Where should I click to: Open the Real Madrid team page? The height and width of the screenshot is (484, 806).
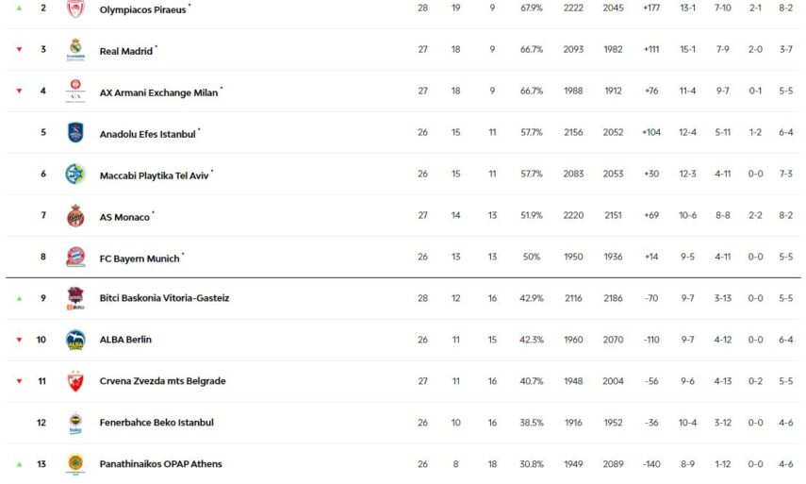coord(125,51)
